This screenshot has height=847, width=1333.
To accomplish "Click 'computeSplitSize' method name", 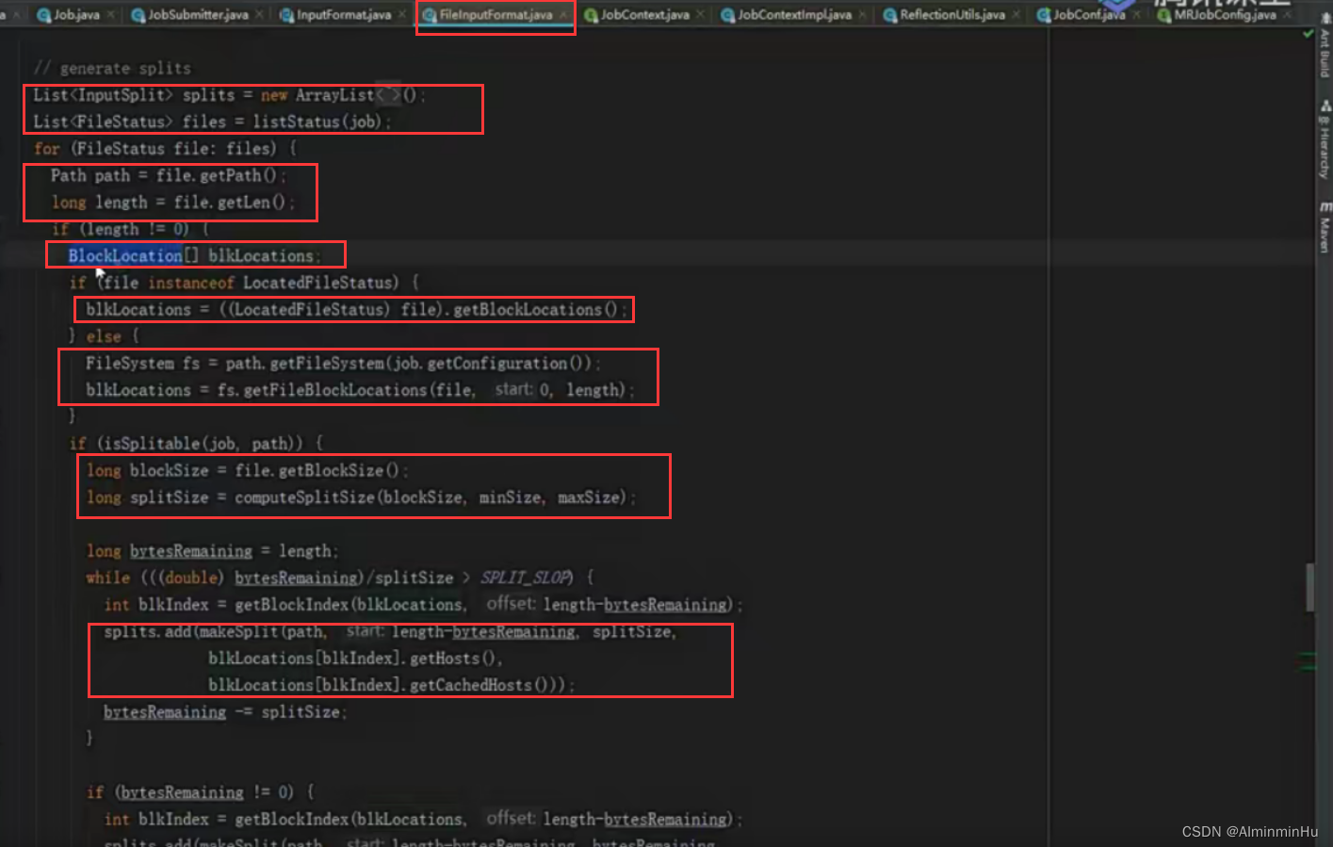I will (304, 497).
